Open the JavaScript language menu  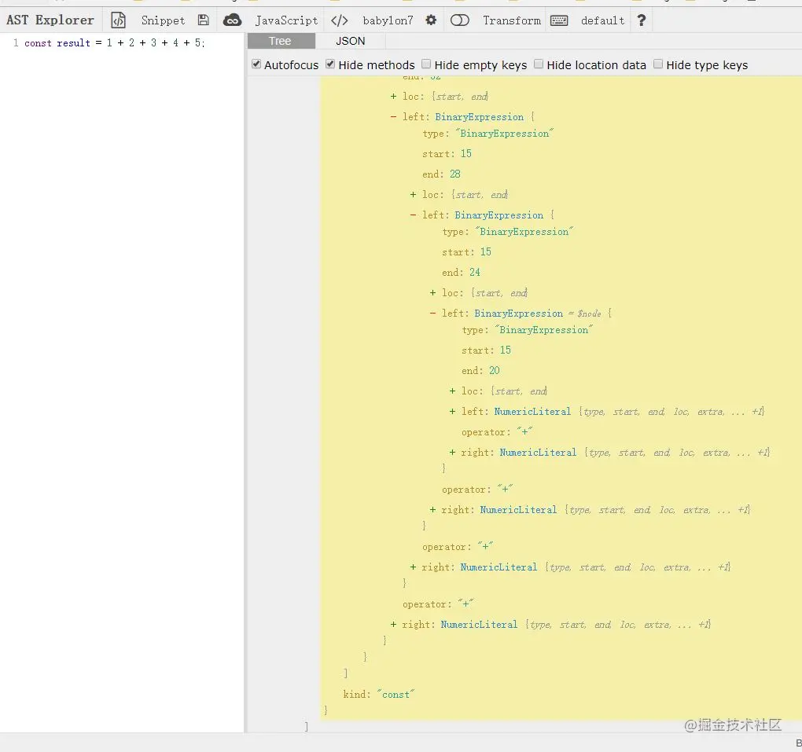286,20
